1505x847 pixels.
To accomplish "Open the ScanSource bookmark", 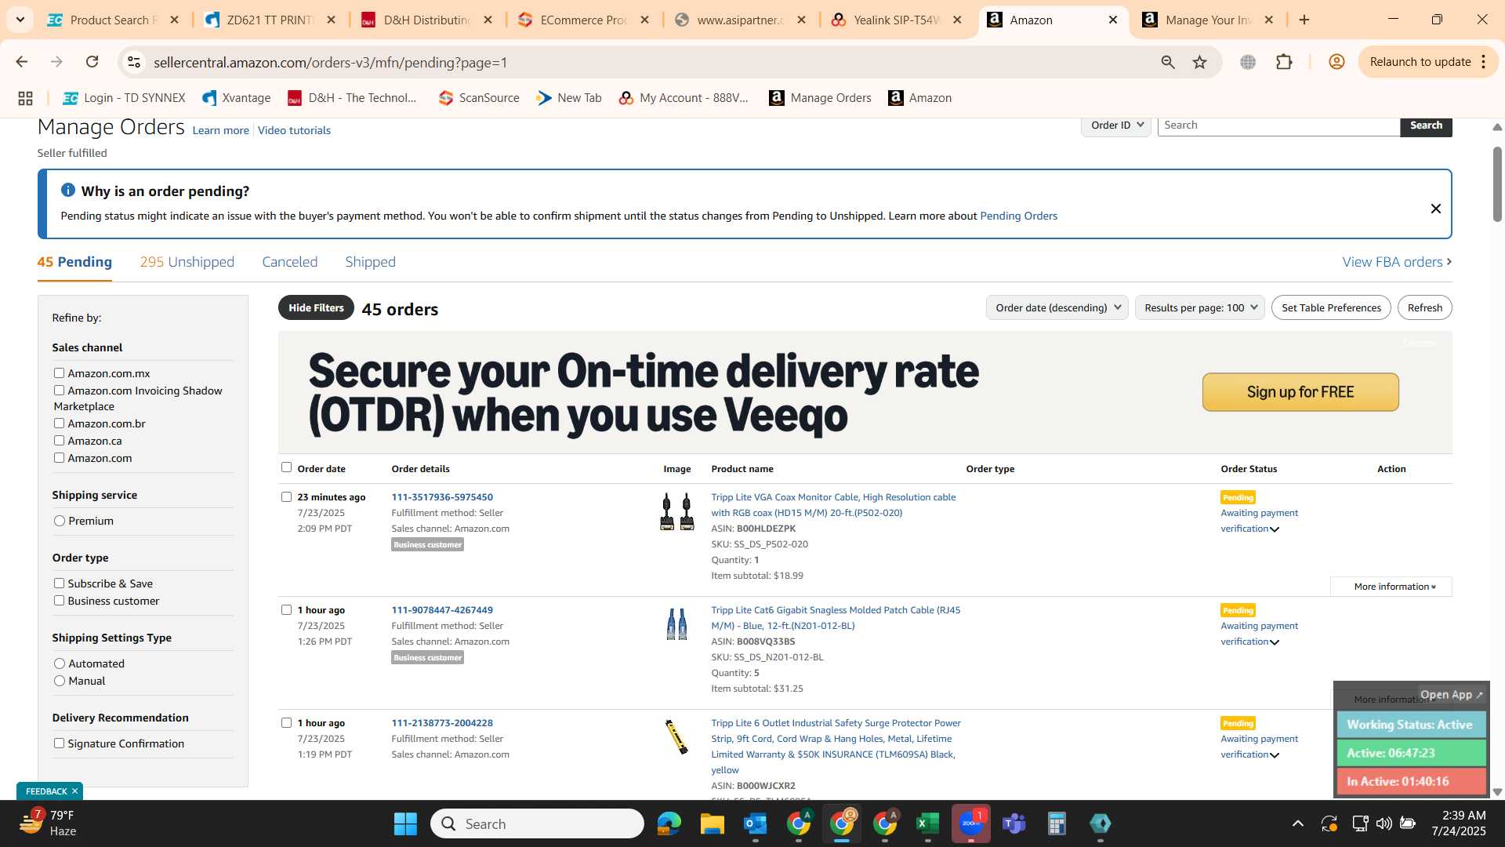I will tap(479, 98).
